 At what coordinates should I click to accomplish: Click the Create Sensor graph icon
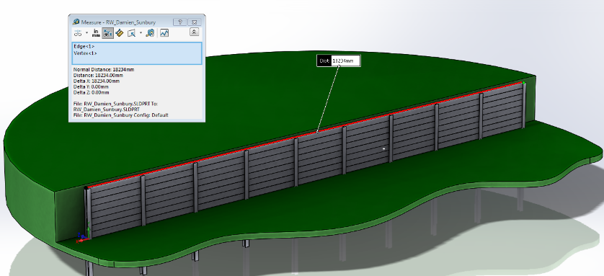click(164, 33)
